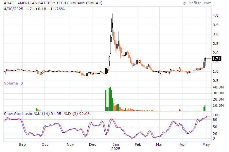Click the 1.0 price axis label
The height and width of the screenshot is (152, 229).
(x=216, y=71)
